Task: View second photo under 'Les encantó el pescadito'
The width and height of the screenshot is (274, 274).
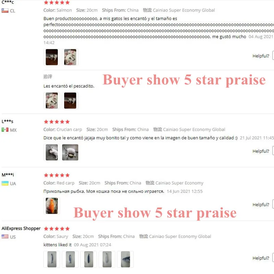Action: click(70, 100)
